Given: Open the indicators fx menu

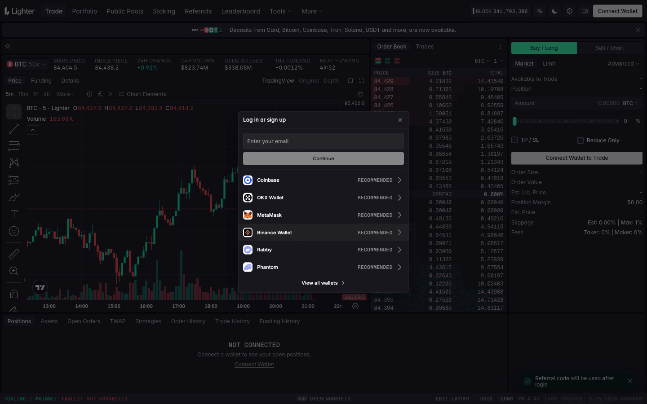Looking at the screenshot, I should pyautogui.click(x=100, y=94).
